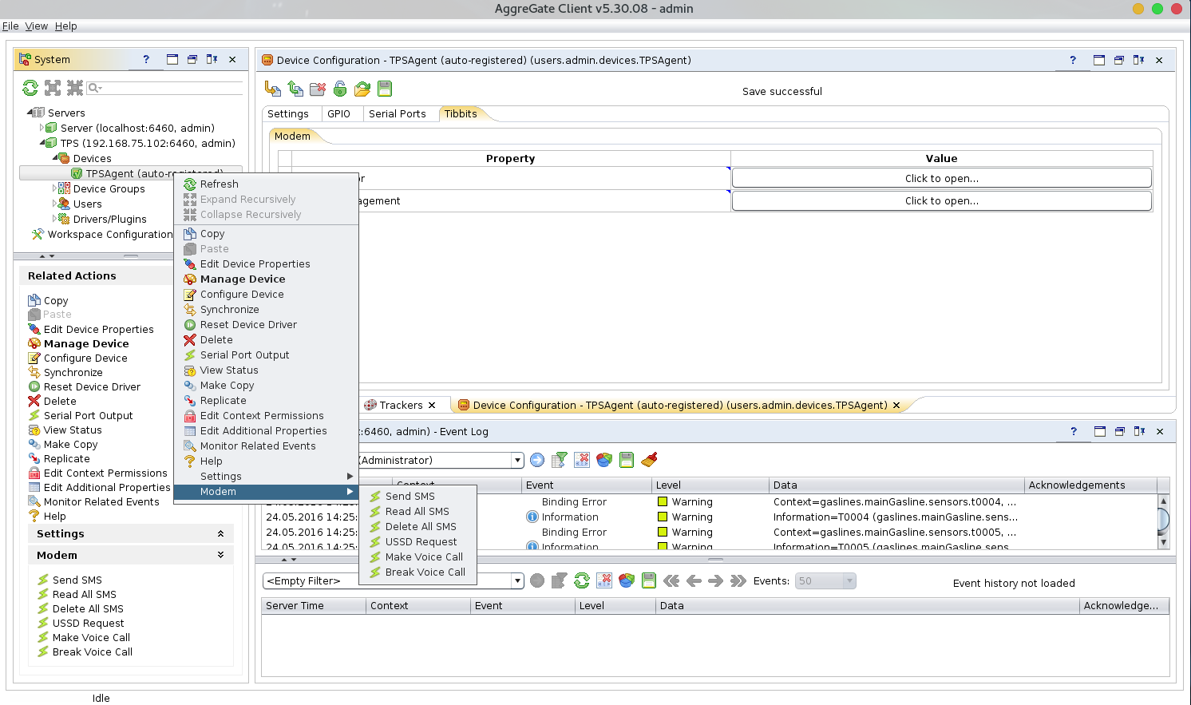The width and height of the screenshot is (1191, 705).
Task: Expand the Users tree node
Action: coord(55,204)
